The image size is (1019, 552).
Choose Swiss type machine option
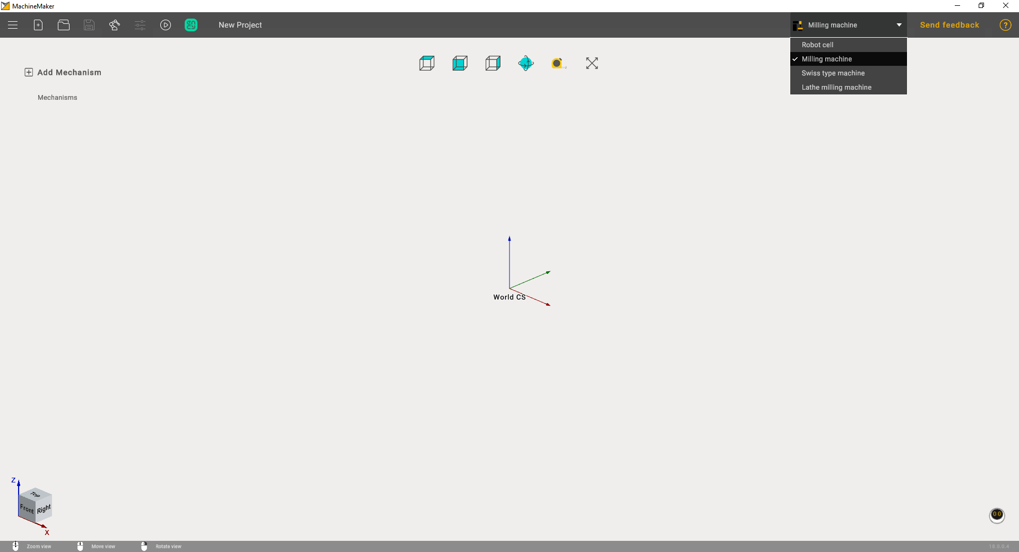point(848,73)
